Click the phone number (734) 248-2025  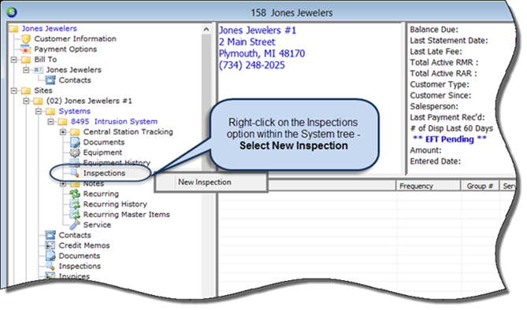tap(252, 65)
